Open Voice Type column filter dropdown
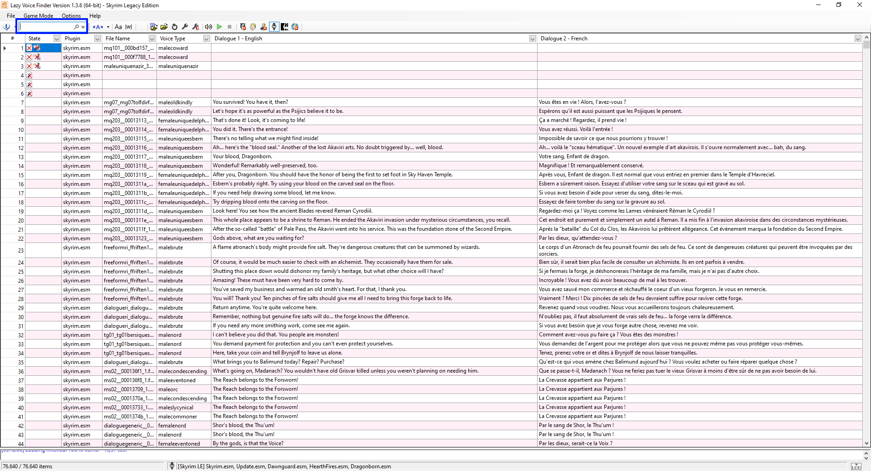 (206, 39)
